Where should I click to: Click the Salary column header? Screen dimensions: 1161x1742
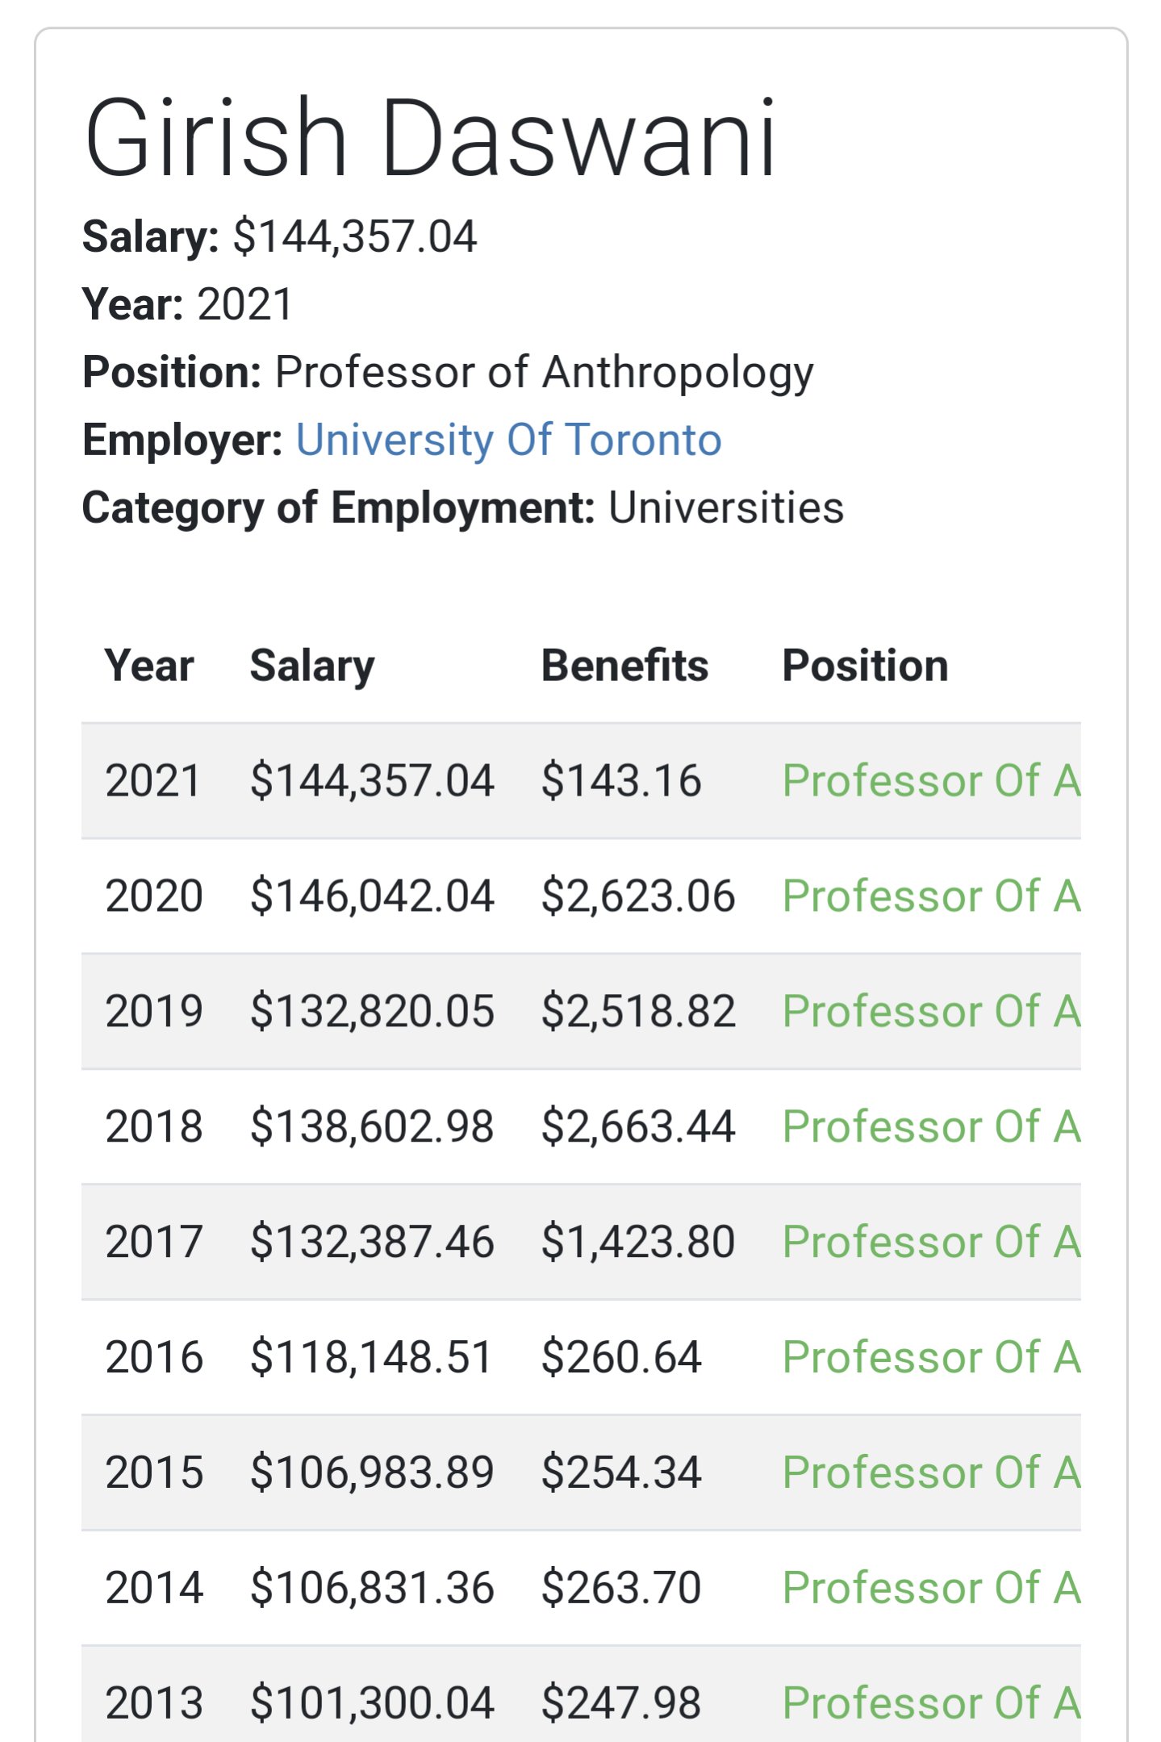point(312,666)
